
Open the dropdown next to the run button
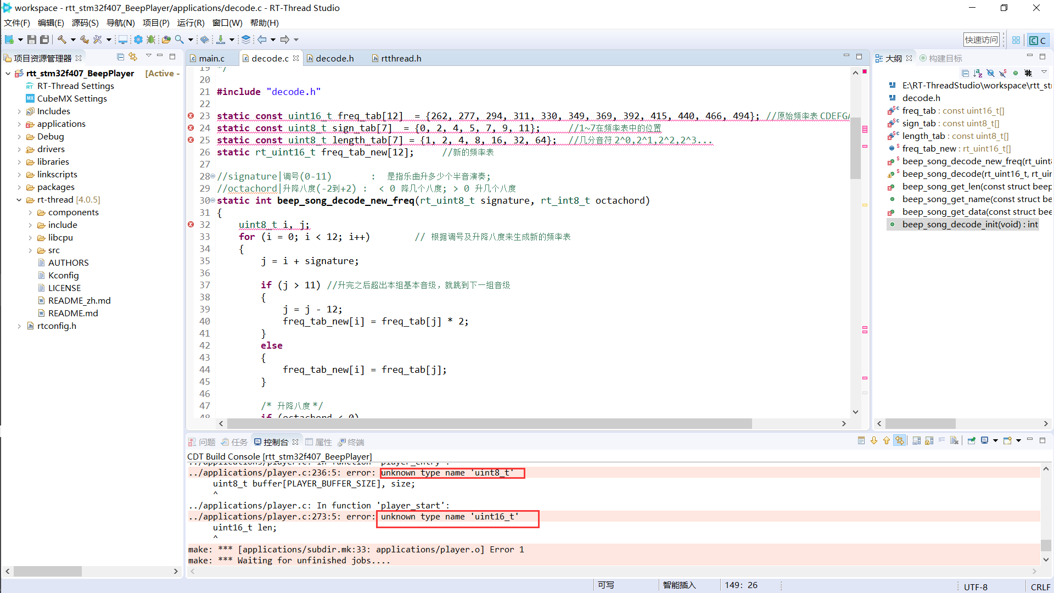tap(231, 40)
